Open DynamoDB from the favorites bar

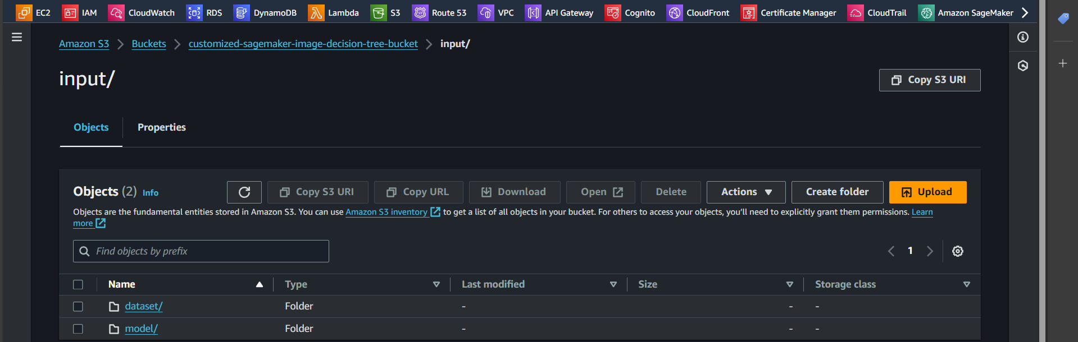(242, 12)
